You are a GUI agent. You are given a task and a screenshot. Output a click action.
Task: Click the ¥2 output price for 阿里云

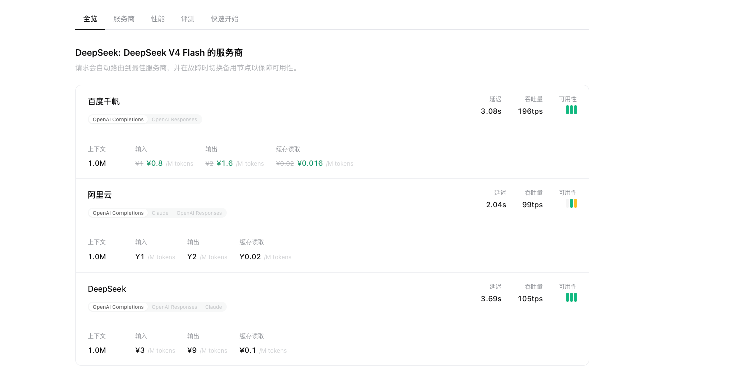tap(192, 257)
